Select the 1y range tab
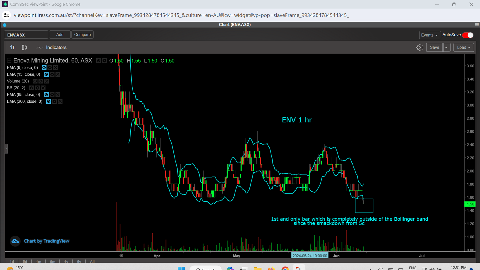Screen dimensions: 480x270 (66, 261)
